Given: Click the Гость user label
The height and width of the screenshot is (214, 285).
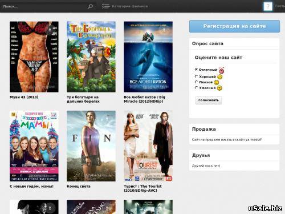Looking at the screenshot, I should coord(280,6).
